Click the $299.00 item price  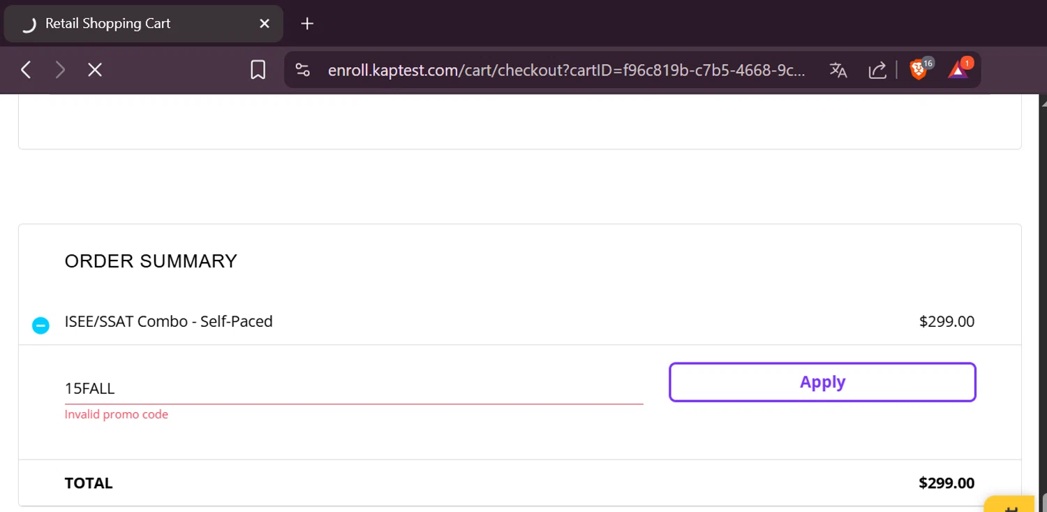(946, 321)
